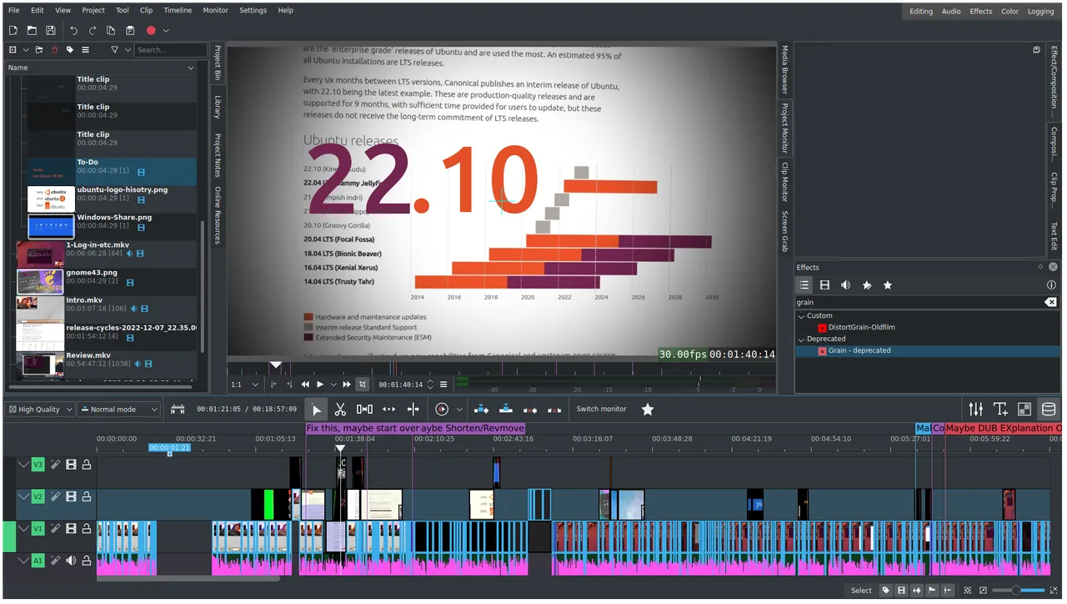Switch to the Clip Monitor tab
Viewport: 1067px width, 604px height.
[784, 182]
